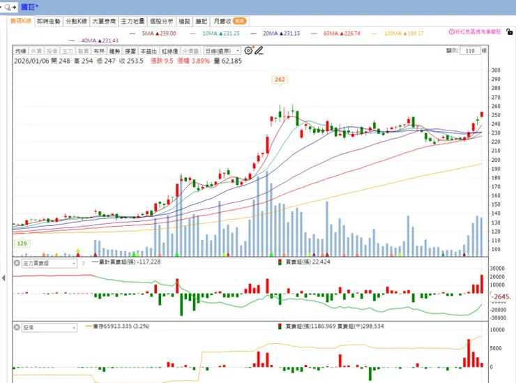
Task: Toggle the 紅綠燈 overlay button
Action: pyautogui.click(x=170, y=51)
